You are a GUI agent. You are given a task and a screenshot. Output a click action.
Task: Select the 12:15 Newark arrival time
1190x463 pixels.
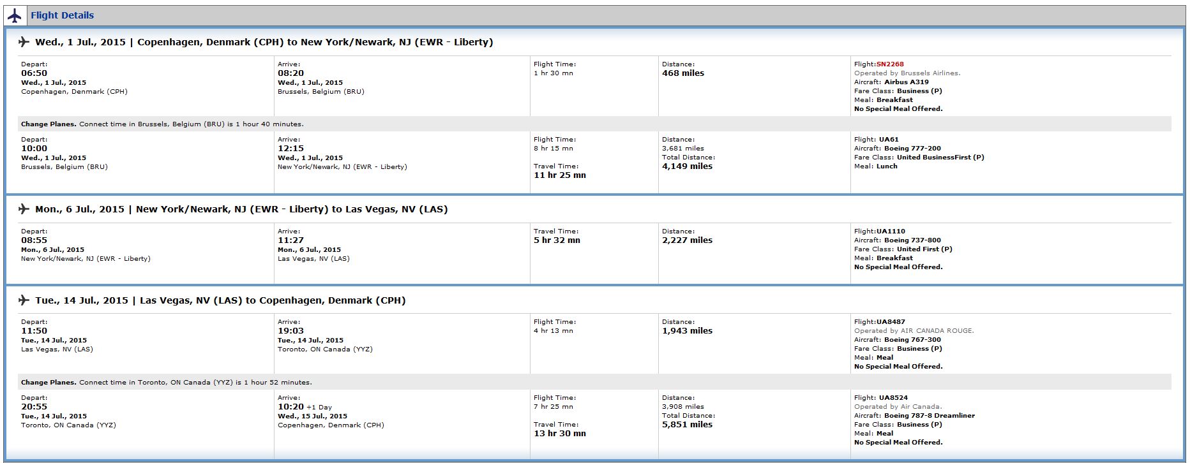(x=290, y=149)
